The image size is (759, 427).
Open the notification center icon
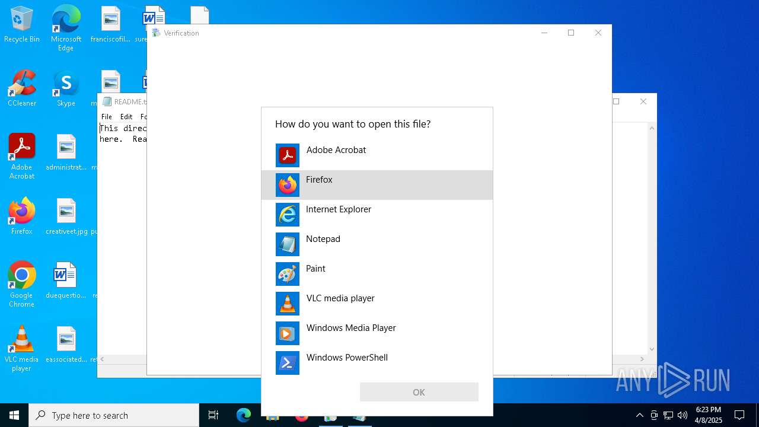[739, 415]
